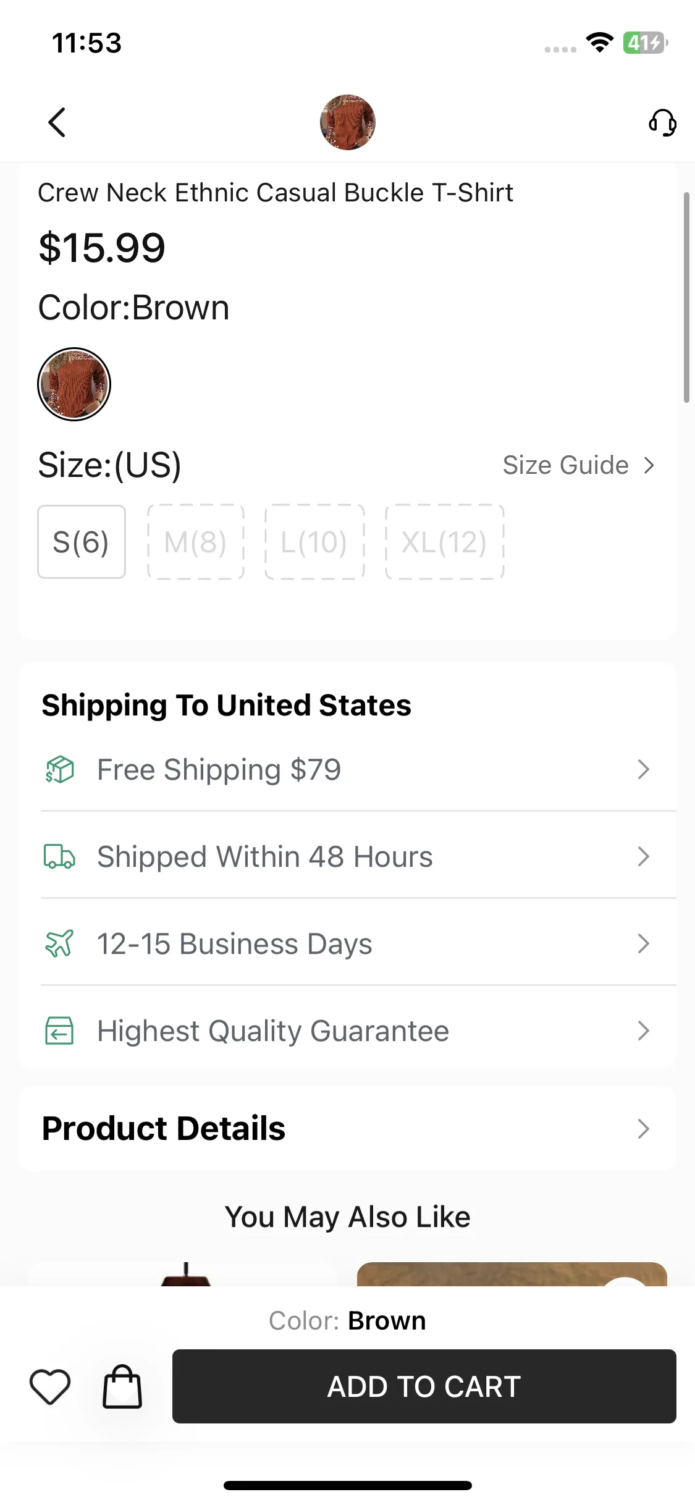
Task: Add item to wishlist with heart icon
Action: [50, 1386]
